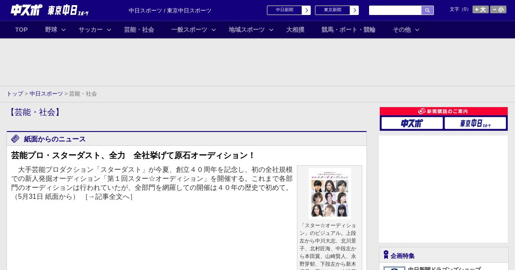
Task: Decrease font size with the 小 button
Action: 498,9
